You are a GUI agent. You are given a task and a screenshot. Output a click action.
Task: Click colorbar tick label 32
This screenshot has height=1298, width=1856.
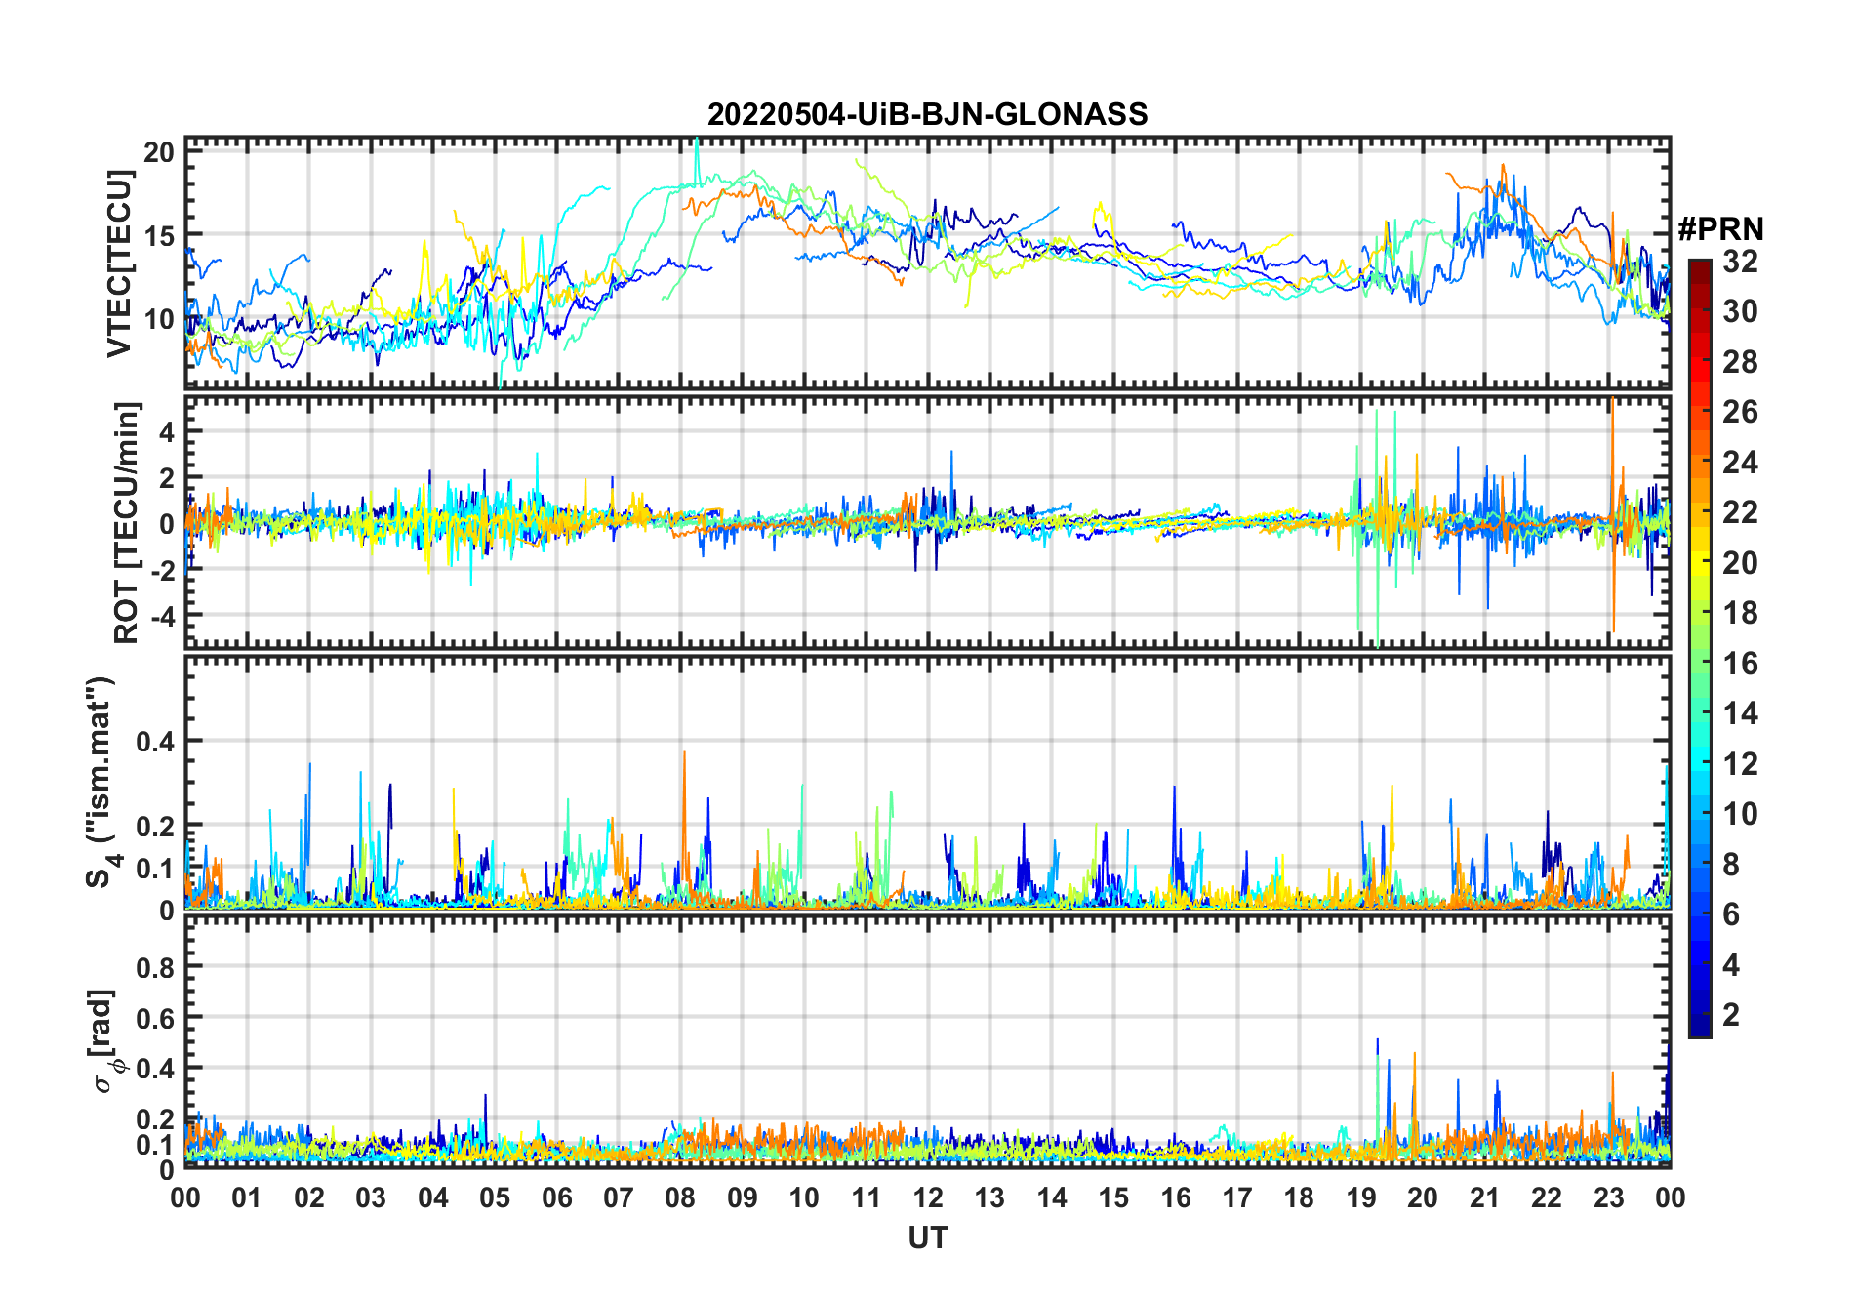point(1740,261)
